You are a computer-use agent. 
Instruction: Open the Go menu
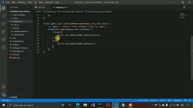click(x=36, y=2)
